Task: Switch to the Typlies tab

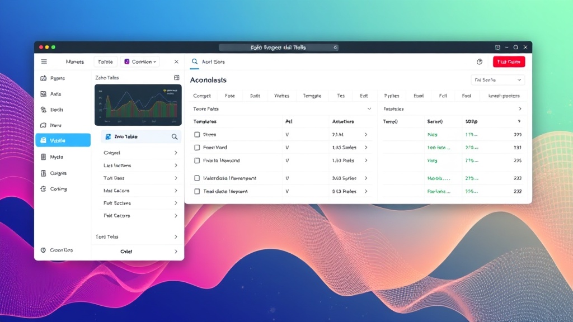Action: point(391,96)
